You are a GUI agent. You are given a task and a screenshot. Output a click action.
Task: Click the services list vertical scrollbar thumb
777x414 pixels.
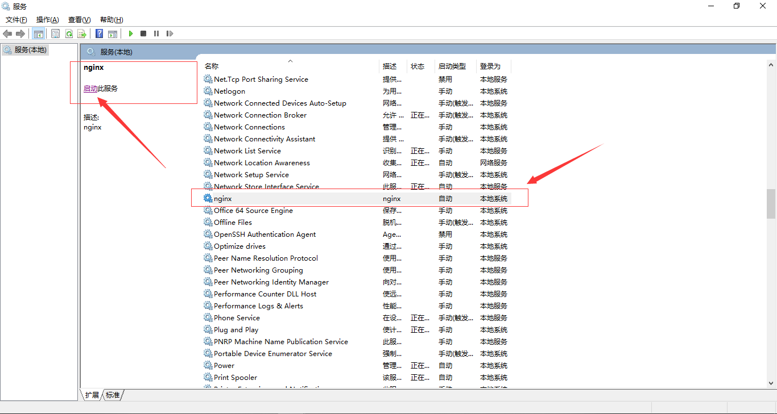(771, 204)
